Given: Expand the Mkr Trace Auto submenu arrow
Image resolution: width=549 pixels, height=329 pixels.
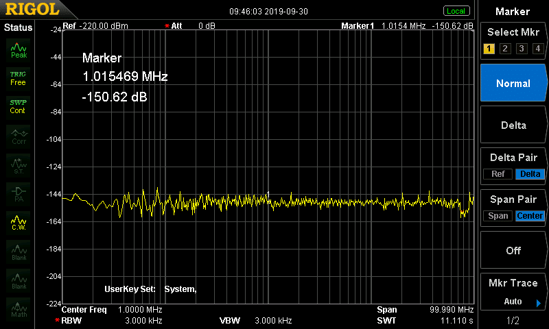Looking at the screenshot, I should (x=539, y=303).
